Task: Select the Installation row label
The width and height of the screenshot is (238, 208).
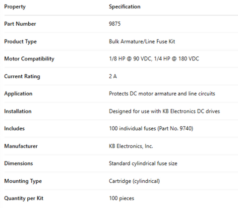Action: point(18,111)
